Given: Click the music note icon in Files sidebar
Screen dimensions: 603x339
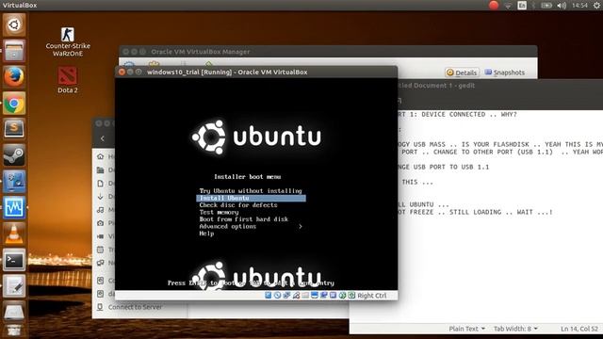Looking at the screenshot, I should (101, 209).
